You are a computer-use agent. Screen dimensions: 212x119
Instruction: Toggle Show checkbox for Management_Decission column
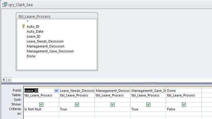tap(113, 105)
